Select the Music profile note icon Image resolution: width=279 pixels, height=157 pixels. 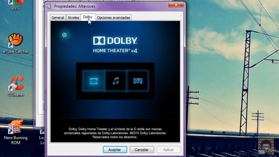[x=116, y=81]
